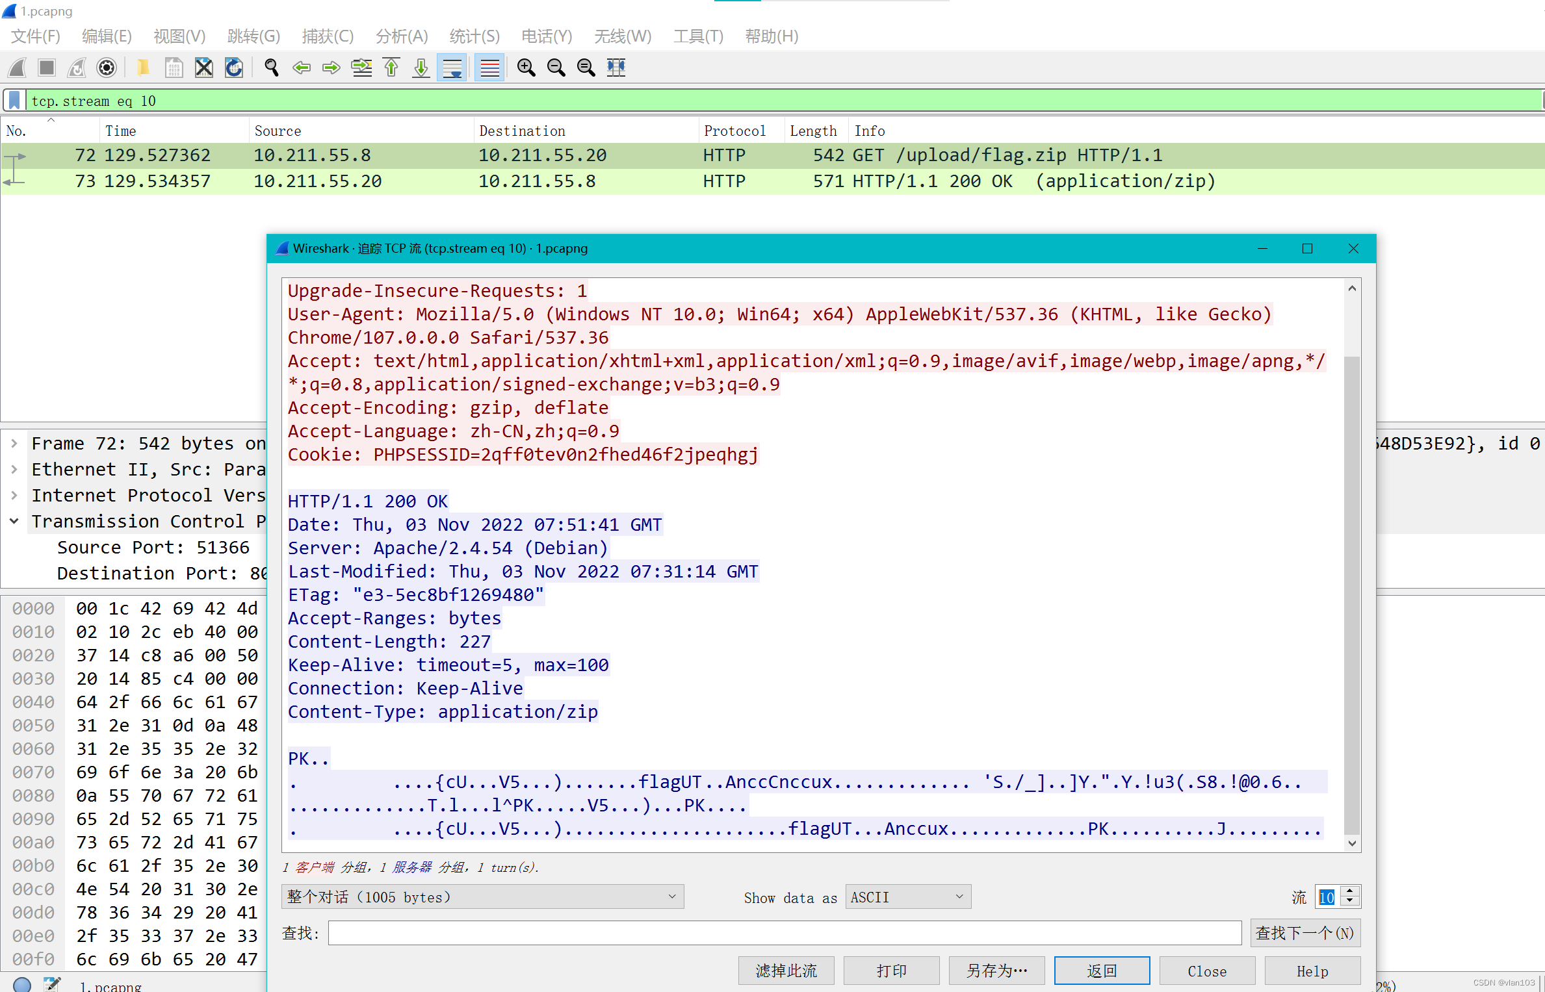Expand the Frame 72 tree item
The image size is (1545, 992).
click(14, 443)
